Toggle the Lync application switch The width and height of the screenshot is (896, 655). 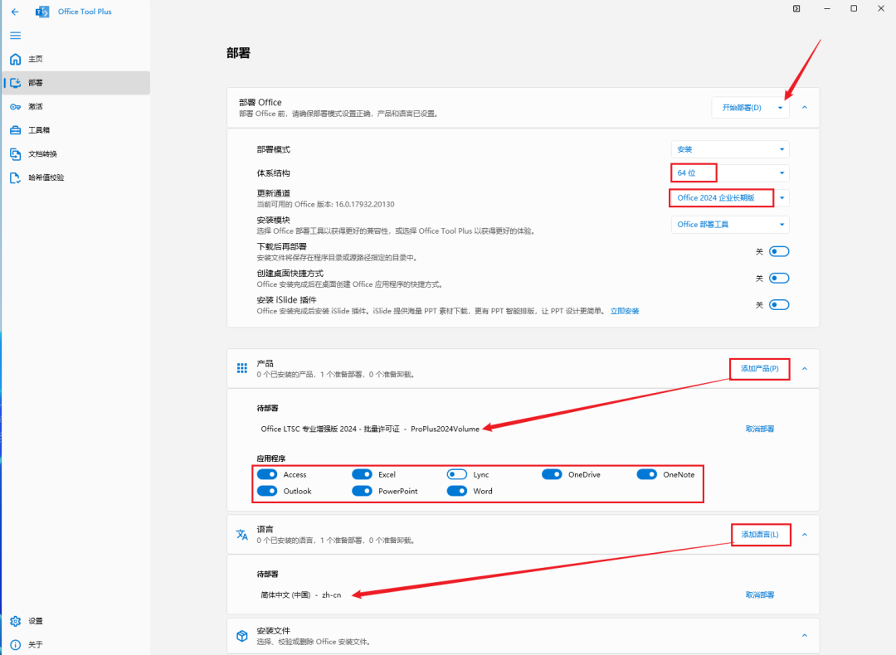coord(457,474)
